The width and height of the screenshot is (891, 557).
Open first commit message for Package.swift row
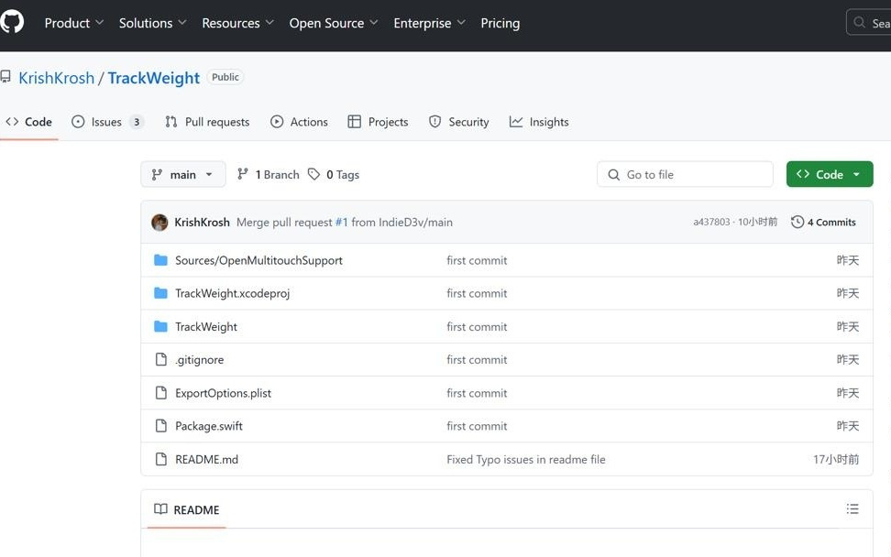point(477,426)
